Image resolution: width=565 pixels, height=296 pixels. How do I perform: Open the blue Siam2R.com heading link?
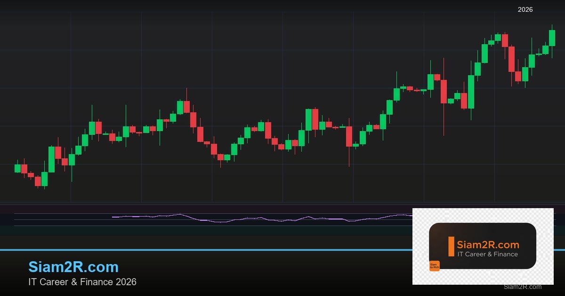pyautogui.click(x=73, y=267)
